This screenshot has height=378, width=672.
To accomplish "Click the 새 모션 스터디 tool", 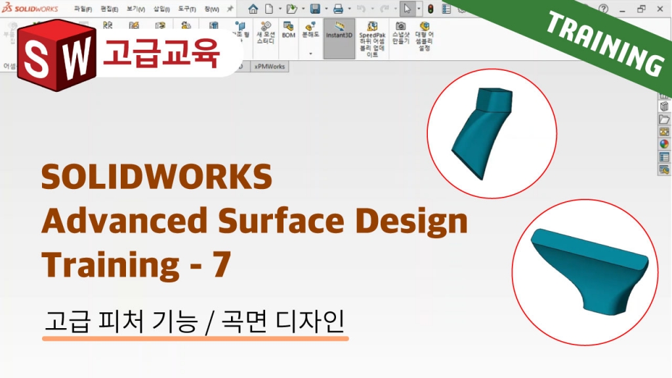I will coord(266,33).
